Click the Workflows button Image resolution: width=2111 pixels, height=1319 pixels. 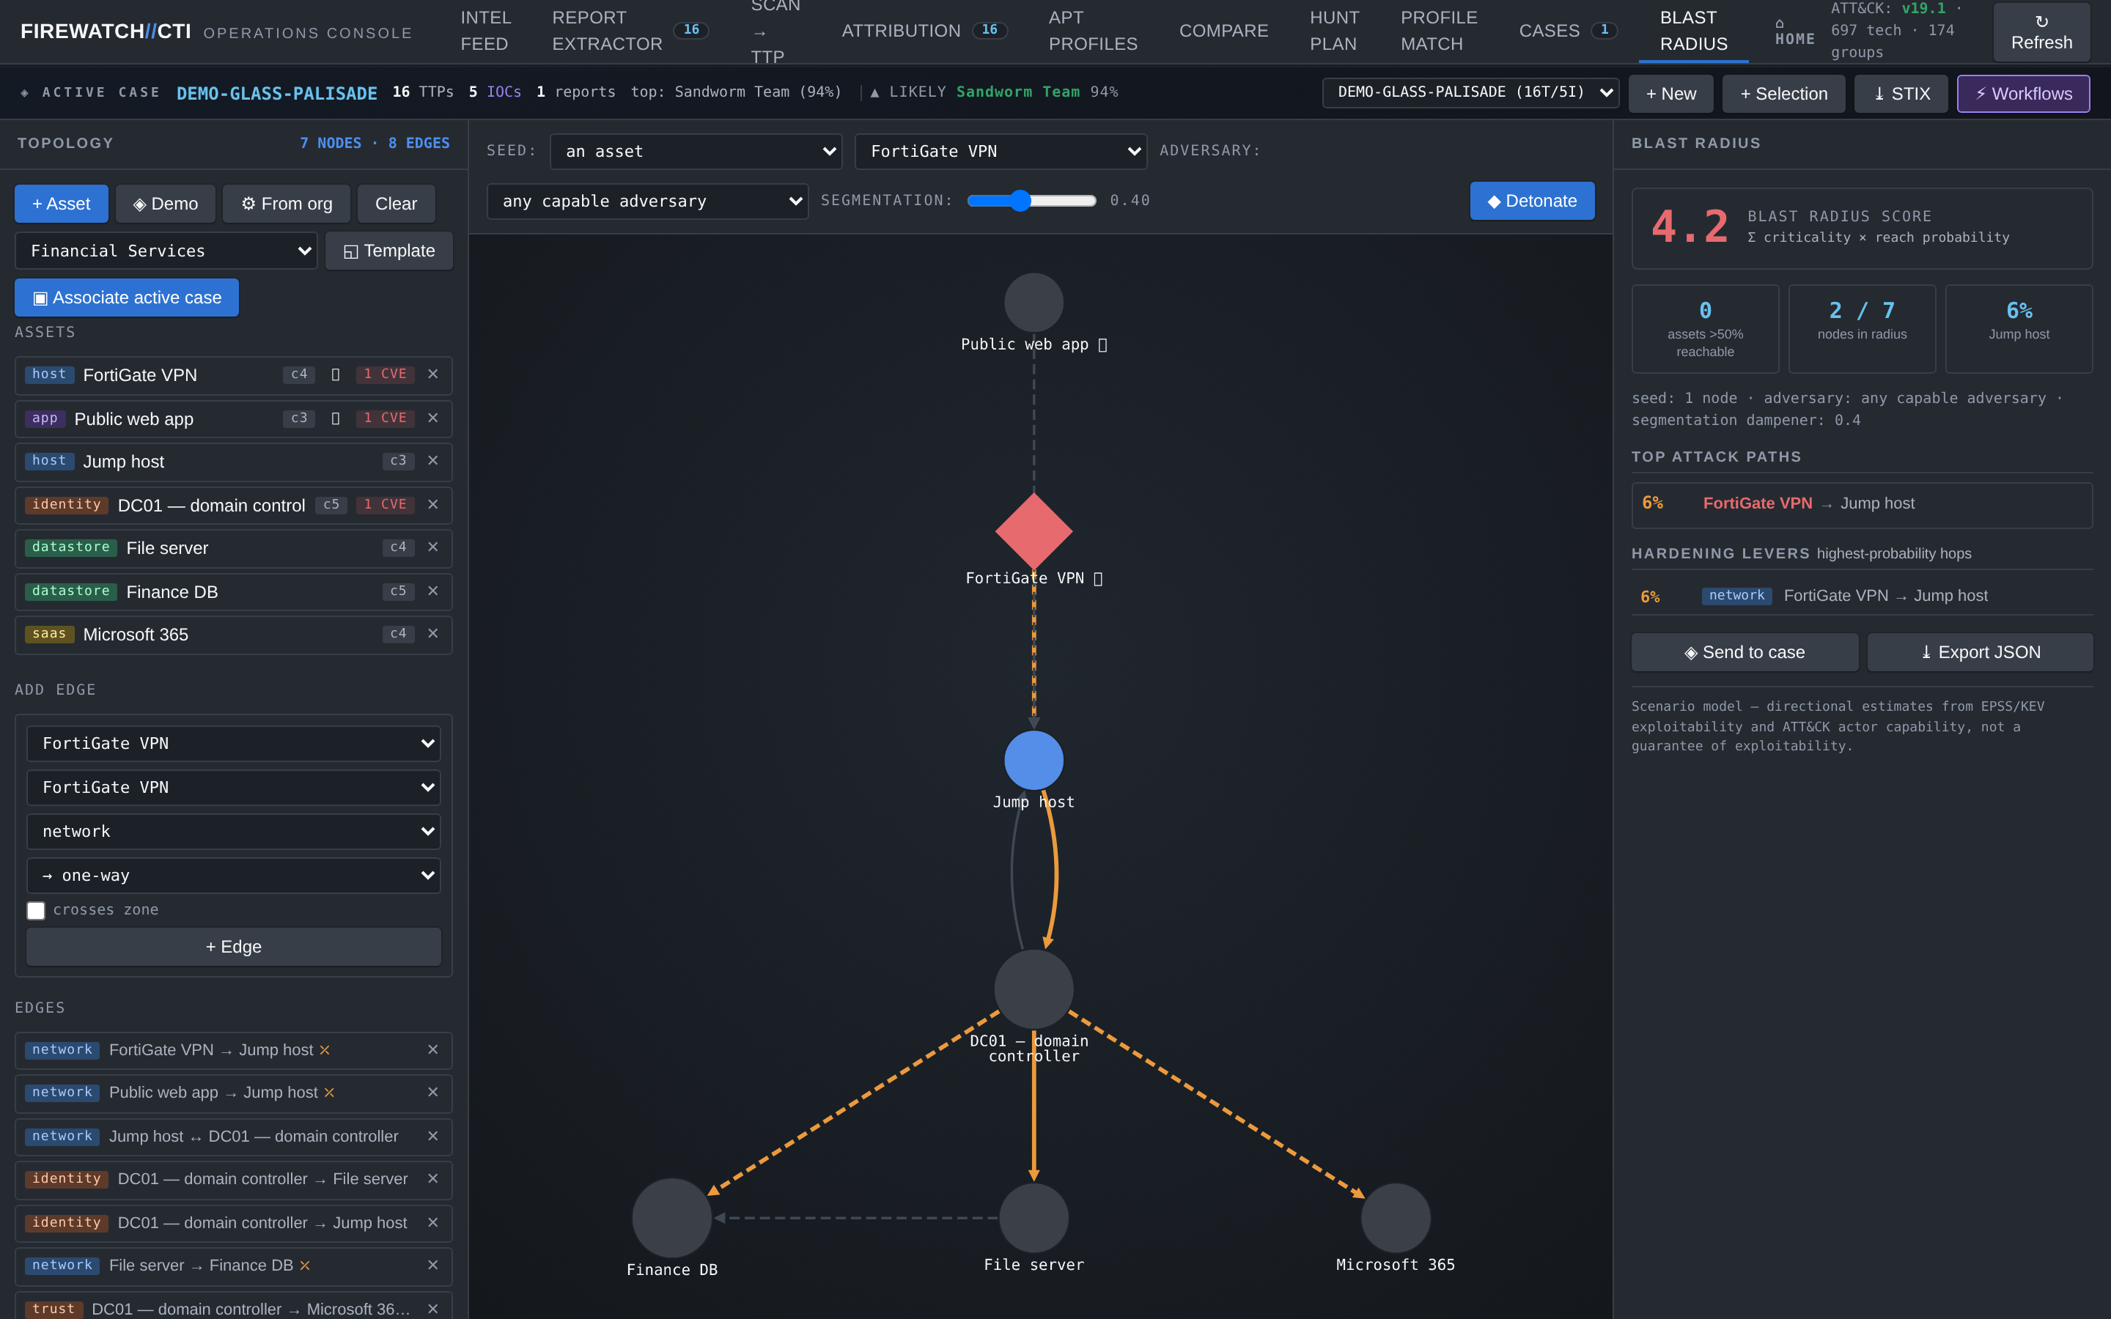coord(2023,93)
